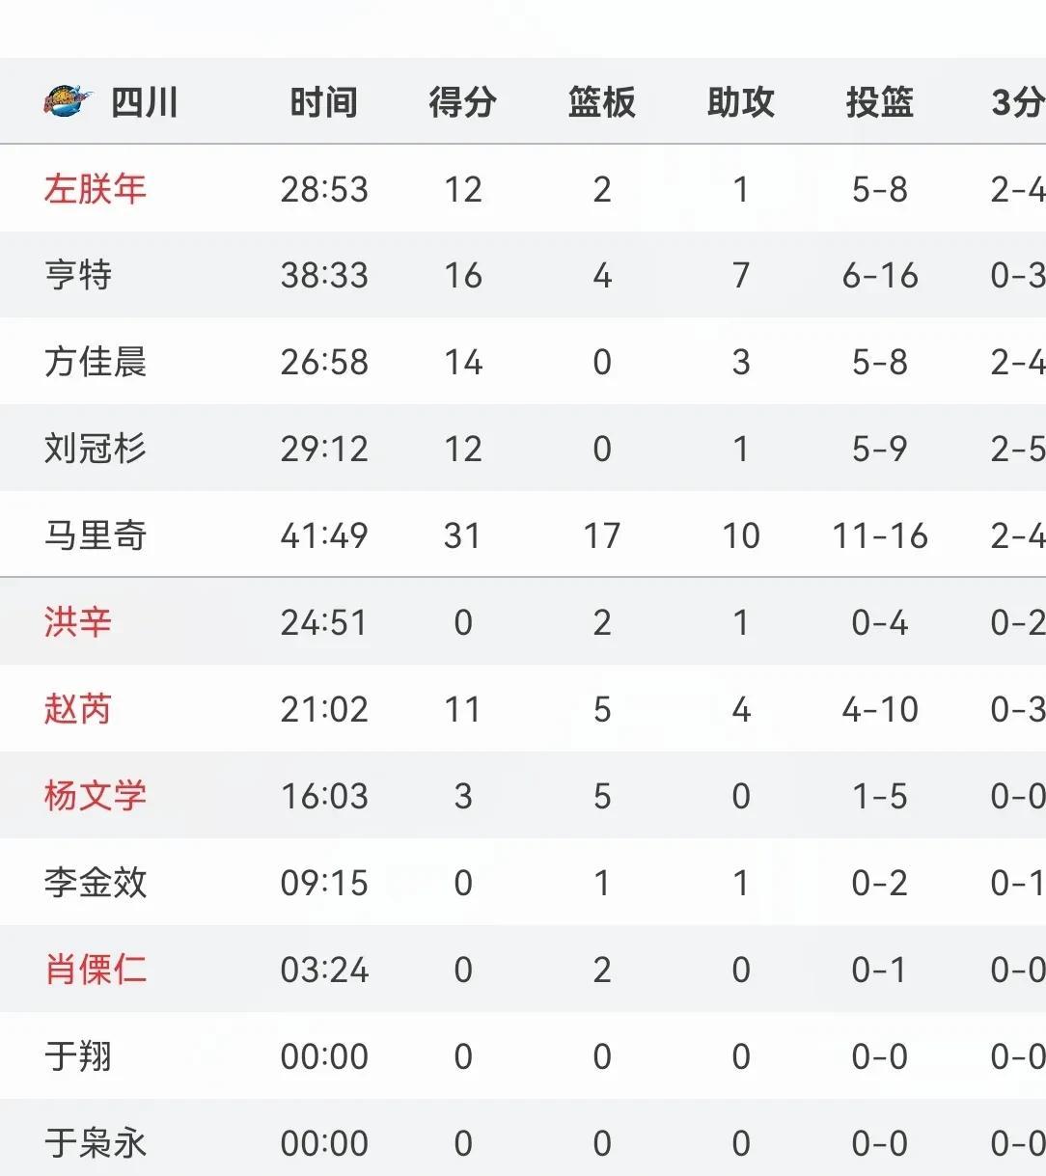View 马里奇 player page
The height and width of the screenshot is (1176, 1046).
point(95,535)
